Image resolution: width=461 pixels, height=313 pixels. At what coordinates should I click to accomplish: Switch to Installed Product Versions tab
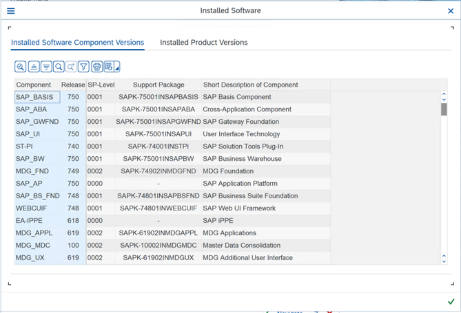(x=204, y=42)
